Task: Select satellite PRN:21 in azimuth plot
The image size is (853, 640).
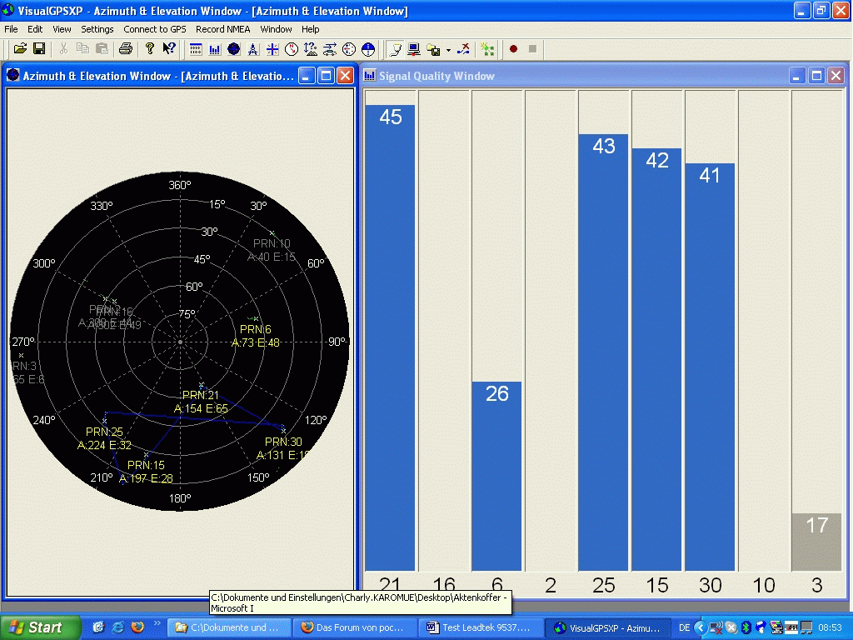Action: pos(201,395)
